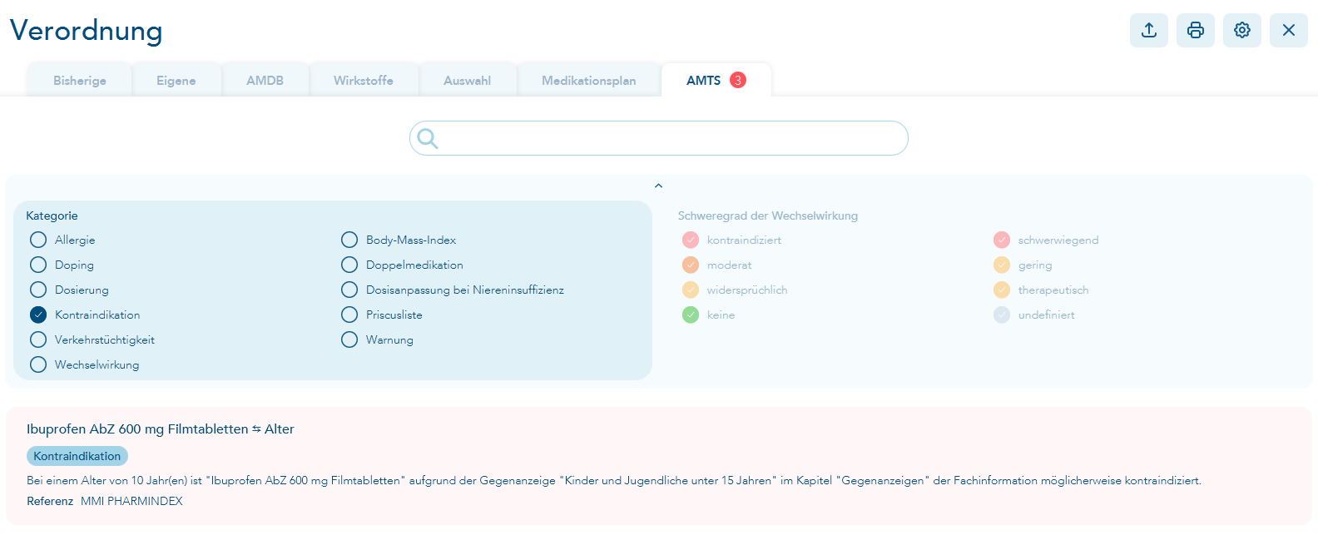Enable the Body-Mass-Index filter
The width and height of the screenshot is (1318, 540).
(349, 240)
